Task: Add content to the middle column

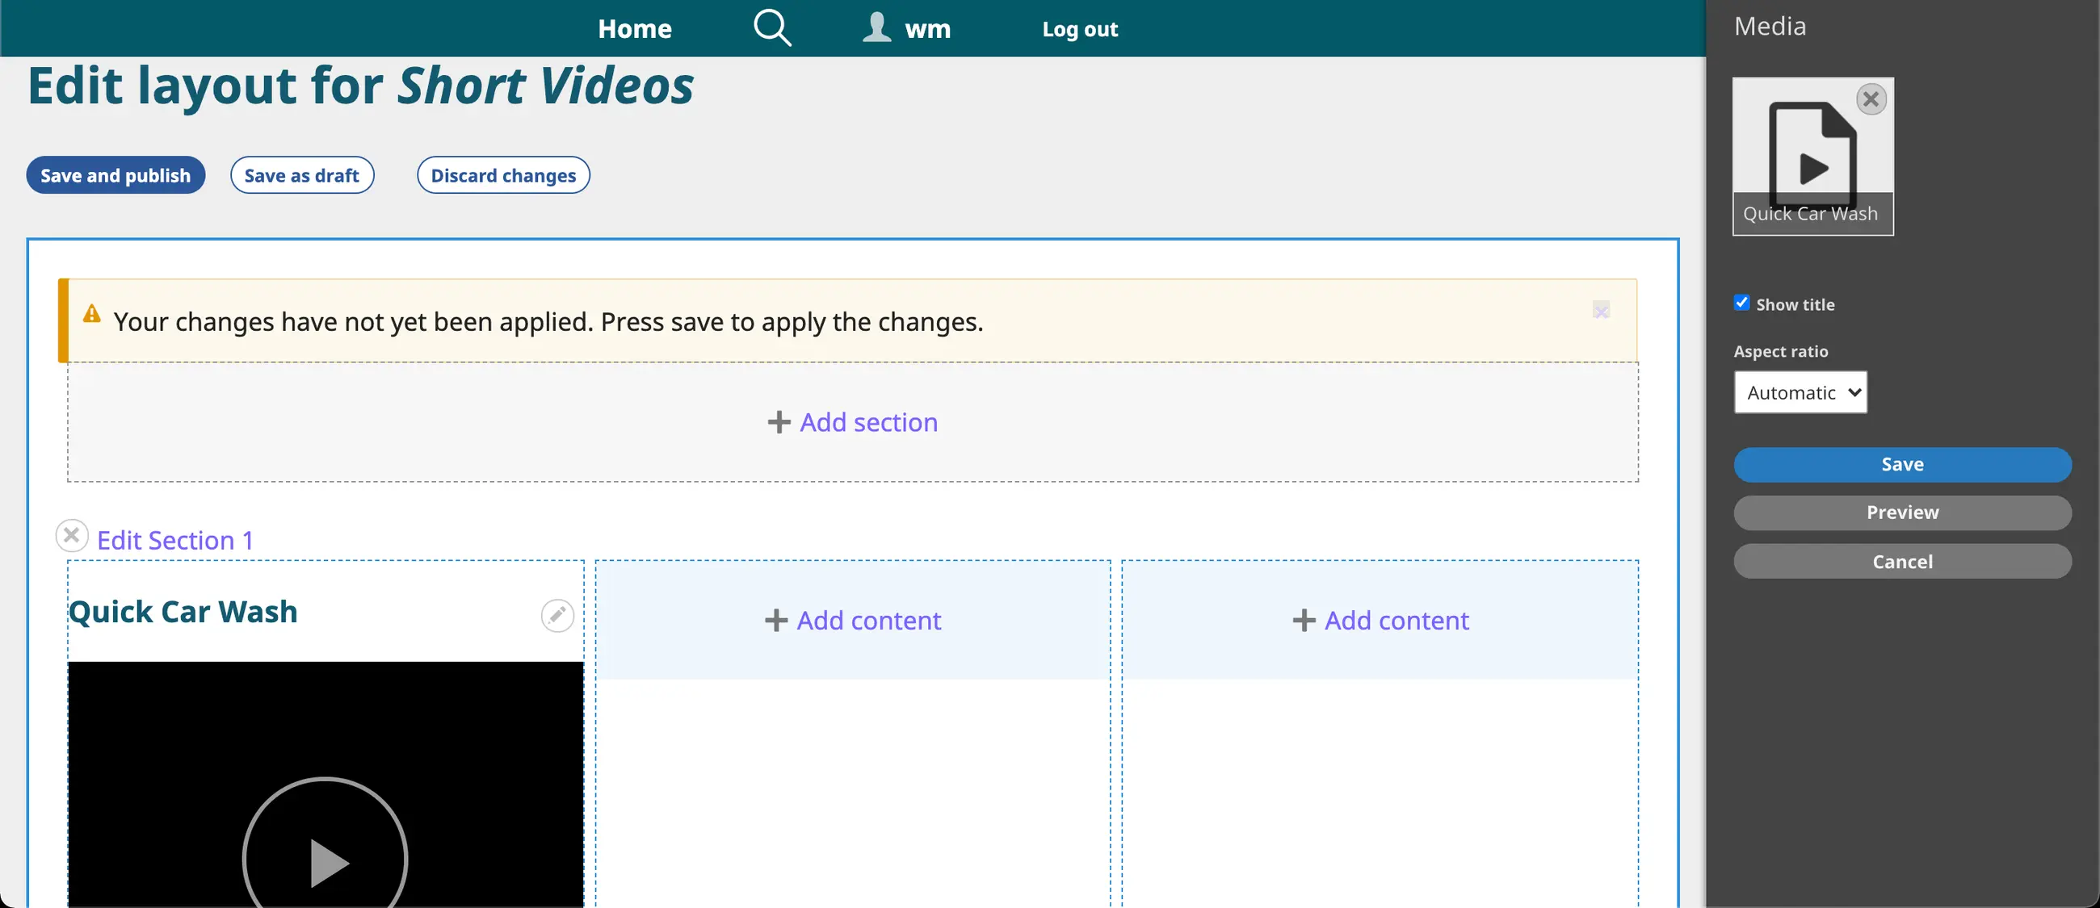Action: click(853, 621)
